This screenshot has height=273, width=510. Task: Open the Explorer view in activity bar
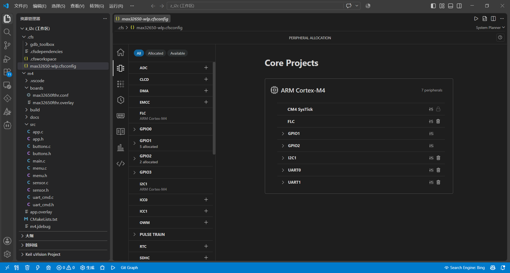pos(7,19)
